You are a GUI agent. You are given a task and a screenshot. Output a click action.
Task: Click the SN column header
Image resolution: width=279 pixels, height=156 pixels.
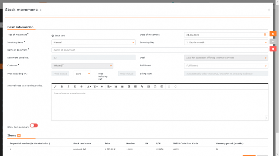146,143
